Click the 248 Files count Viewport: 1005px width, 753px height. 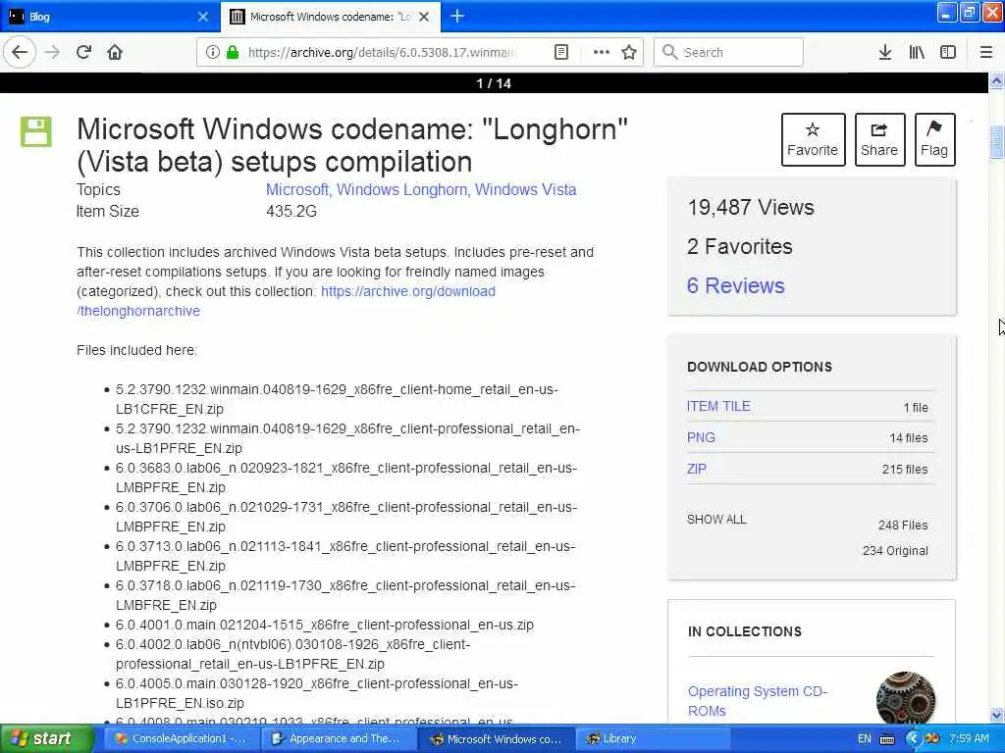click(903, 526)
